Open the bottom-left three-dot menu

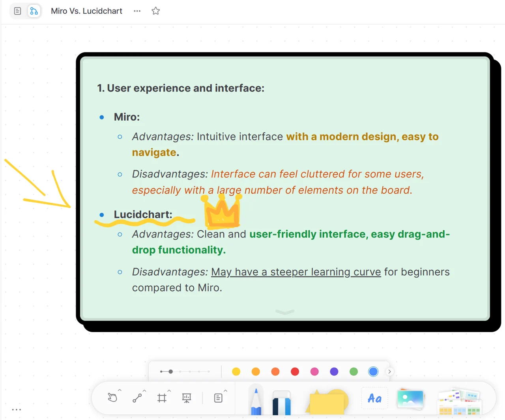click(17, 410)
